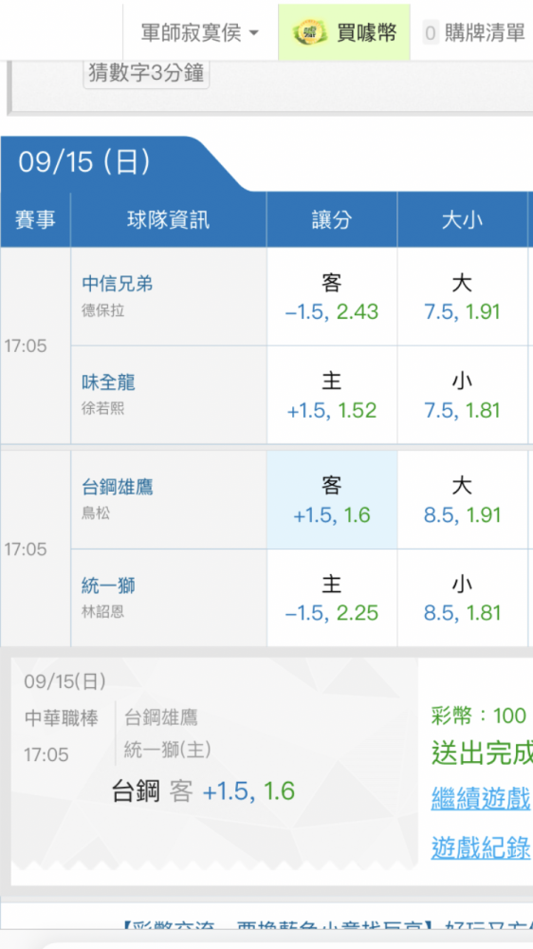Screen dimensions: 533x949
Task: Pick 小 7.5, 1.81 for 味全龍 game
Action: pyautogui.click(x=463, y=395)
